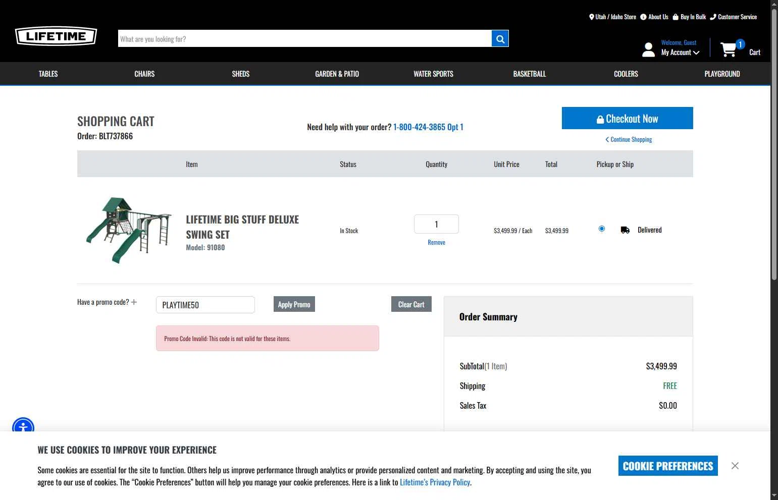The image size is (778, 500).
Task: Open the Tables menu
Action: coord(48,74)
